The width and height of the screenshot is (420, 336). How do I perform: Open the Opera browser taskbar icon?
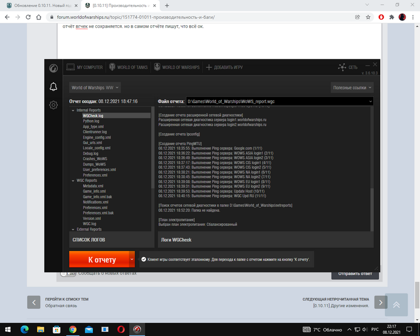click(x=121, y=329)
